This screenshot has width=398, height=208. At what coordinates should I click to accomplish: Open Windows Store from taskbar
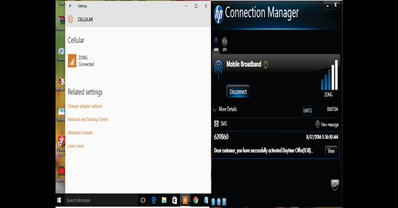point(174,200)
